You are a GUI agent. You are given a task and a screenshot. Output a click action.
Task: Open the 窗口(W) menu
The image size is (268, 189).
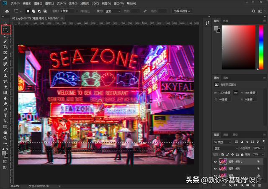(x=119, y=3)
